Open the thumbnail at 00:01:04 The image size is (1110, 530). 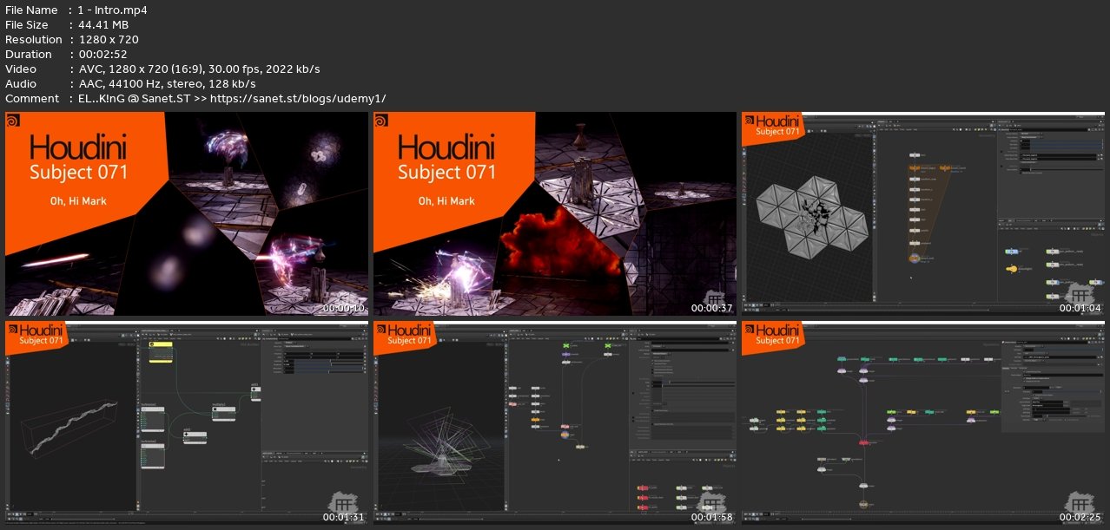pos(923,213)
